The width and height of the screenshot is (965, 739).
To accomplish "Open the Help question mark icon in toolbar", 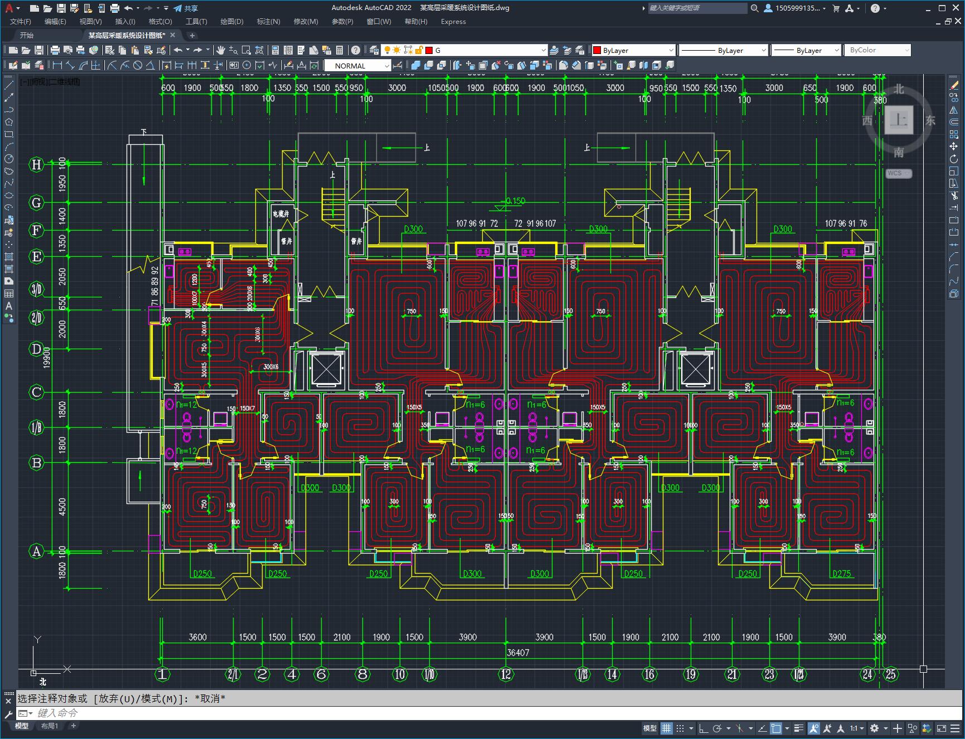I will pyautogui.click(x=356, y=50).
